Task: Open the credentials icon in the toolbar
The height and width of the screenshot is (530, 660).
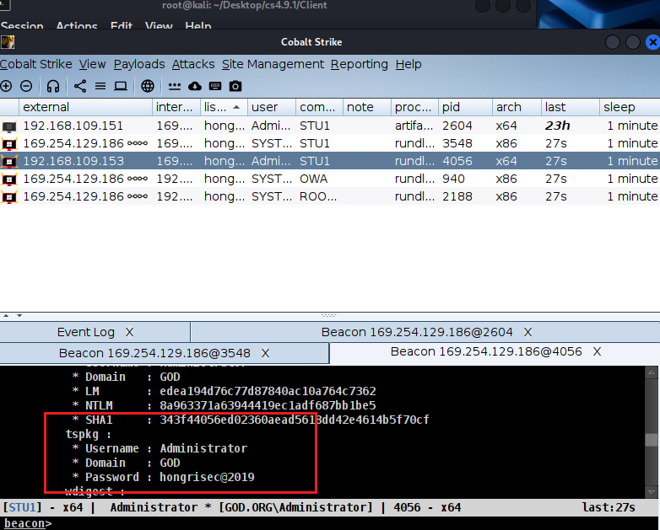Action: 174,86
